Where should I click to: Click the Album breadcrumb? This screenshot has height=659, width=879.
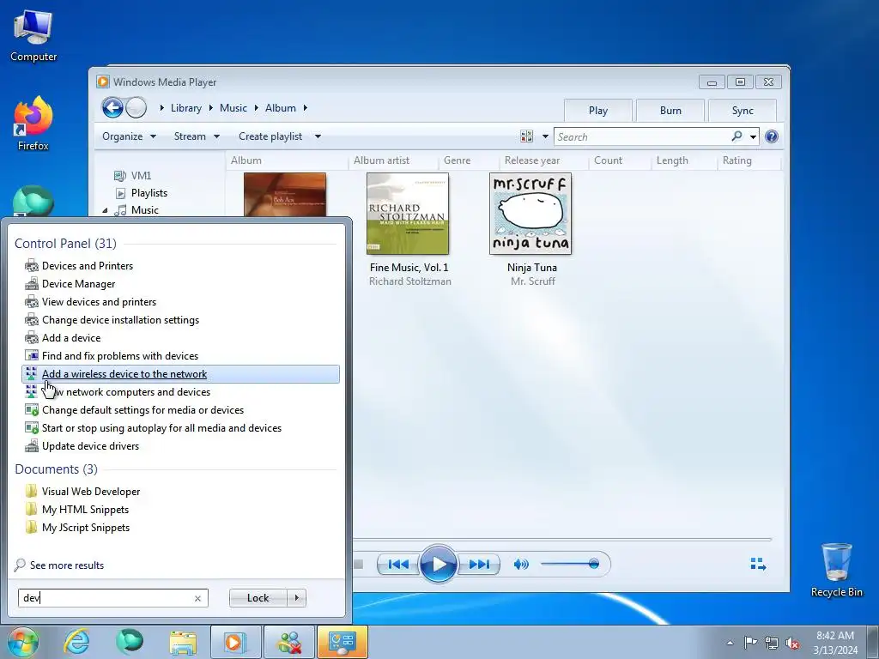[x=281, y=107]
